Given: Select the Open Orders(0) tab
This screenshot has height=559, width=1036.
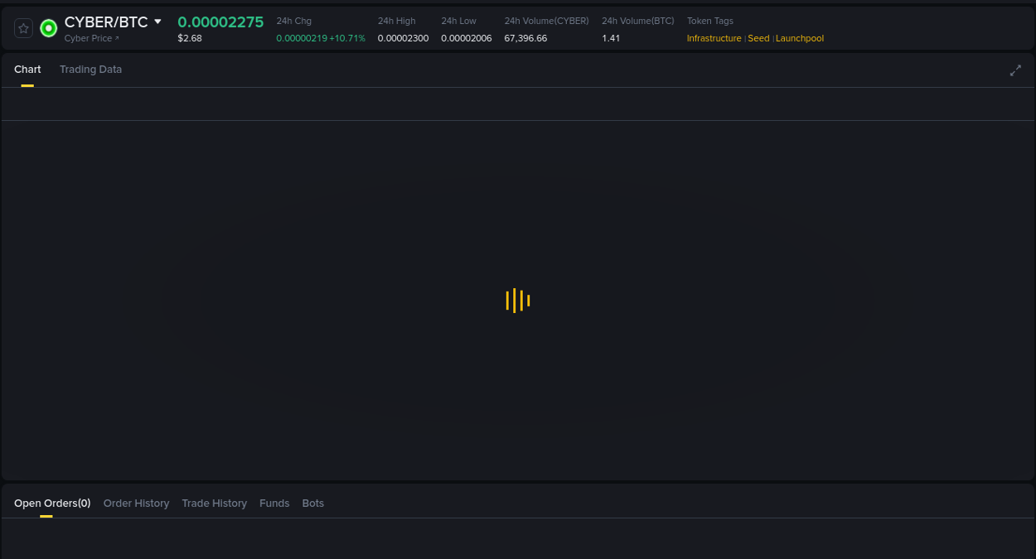Looking at the screenshot, I should 52,503.
